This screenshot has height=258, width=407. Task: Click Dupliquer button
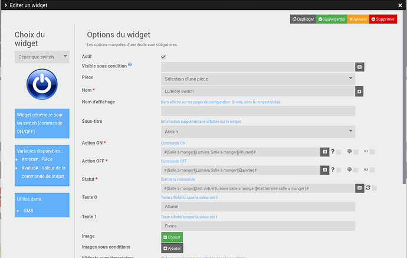303,19
